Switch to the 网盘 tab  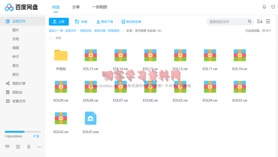[56, 7]
